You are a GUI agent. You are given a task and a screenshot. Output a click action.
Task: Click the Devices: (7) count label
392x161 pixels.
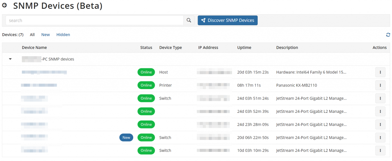pos(13,35)
